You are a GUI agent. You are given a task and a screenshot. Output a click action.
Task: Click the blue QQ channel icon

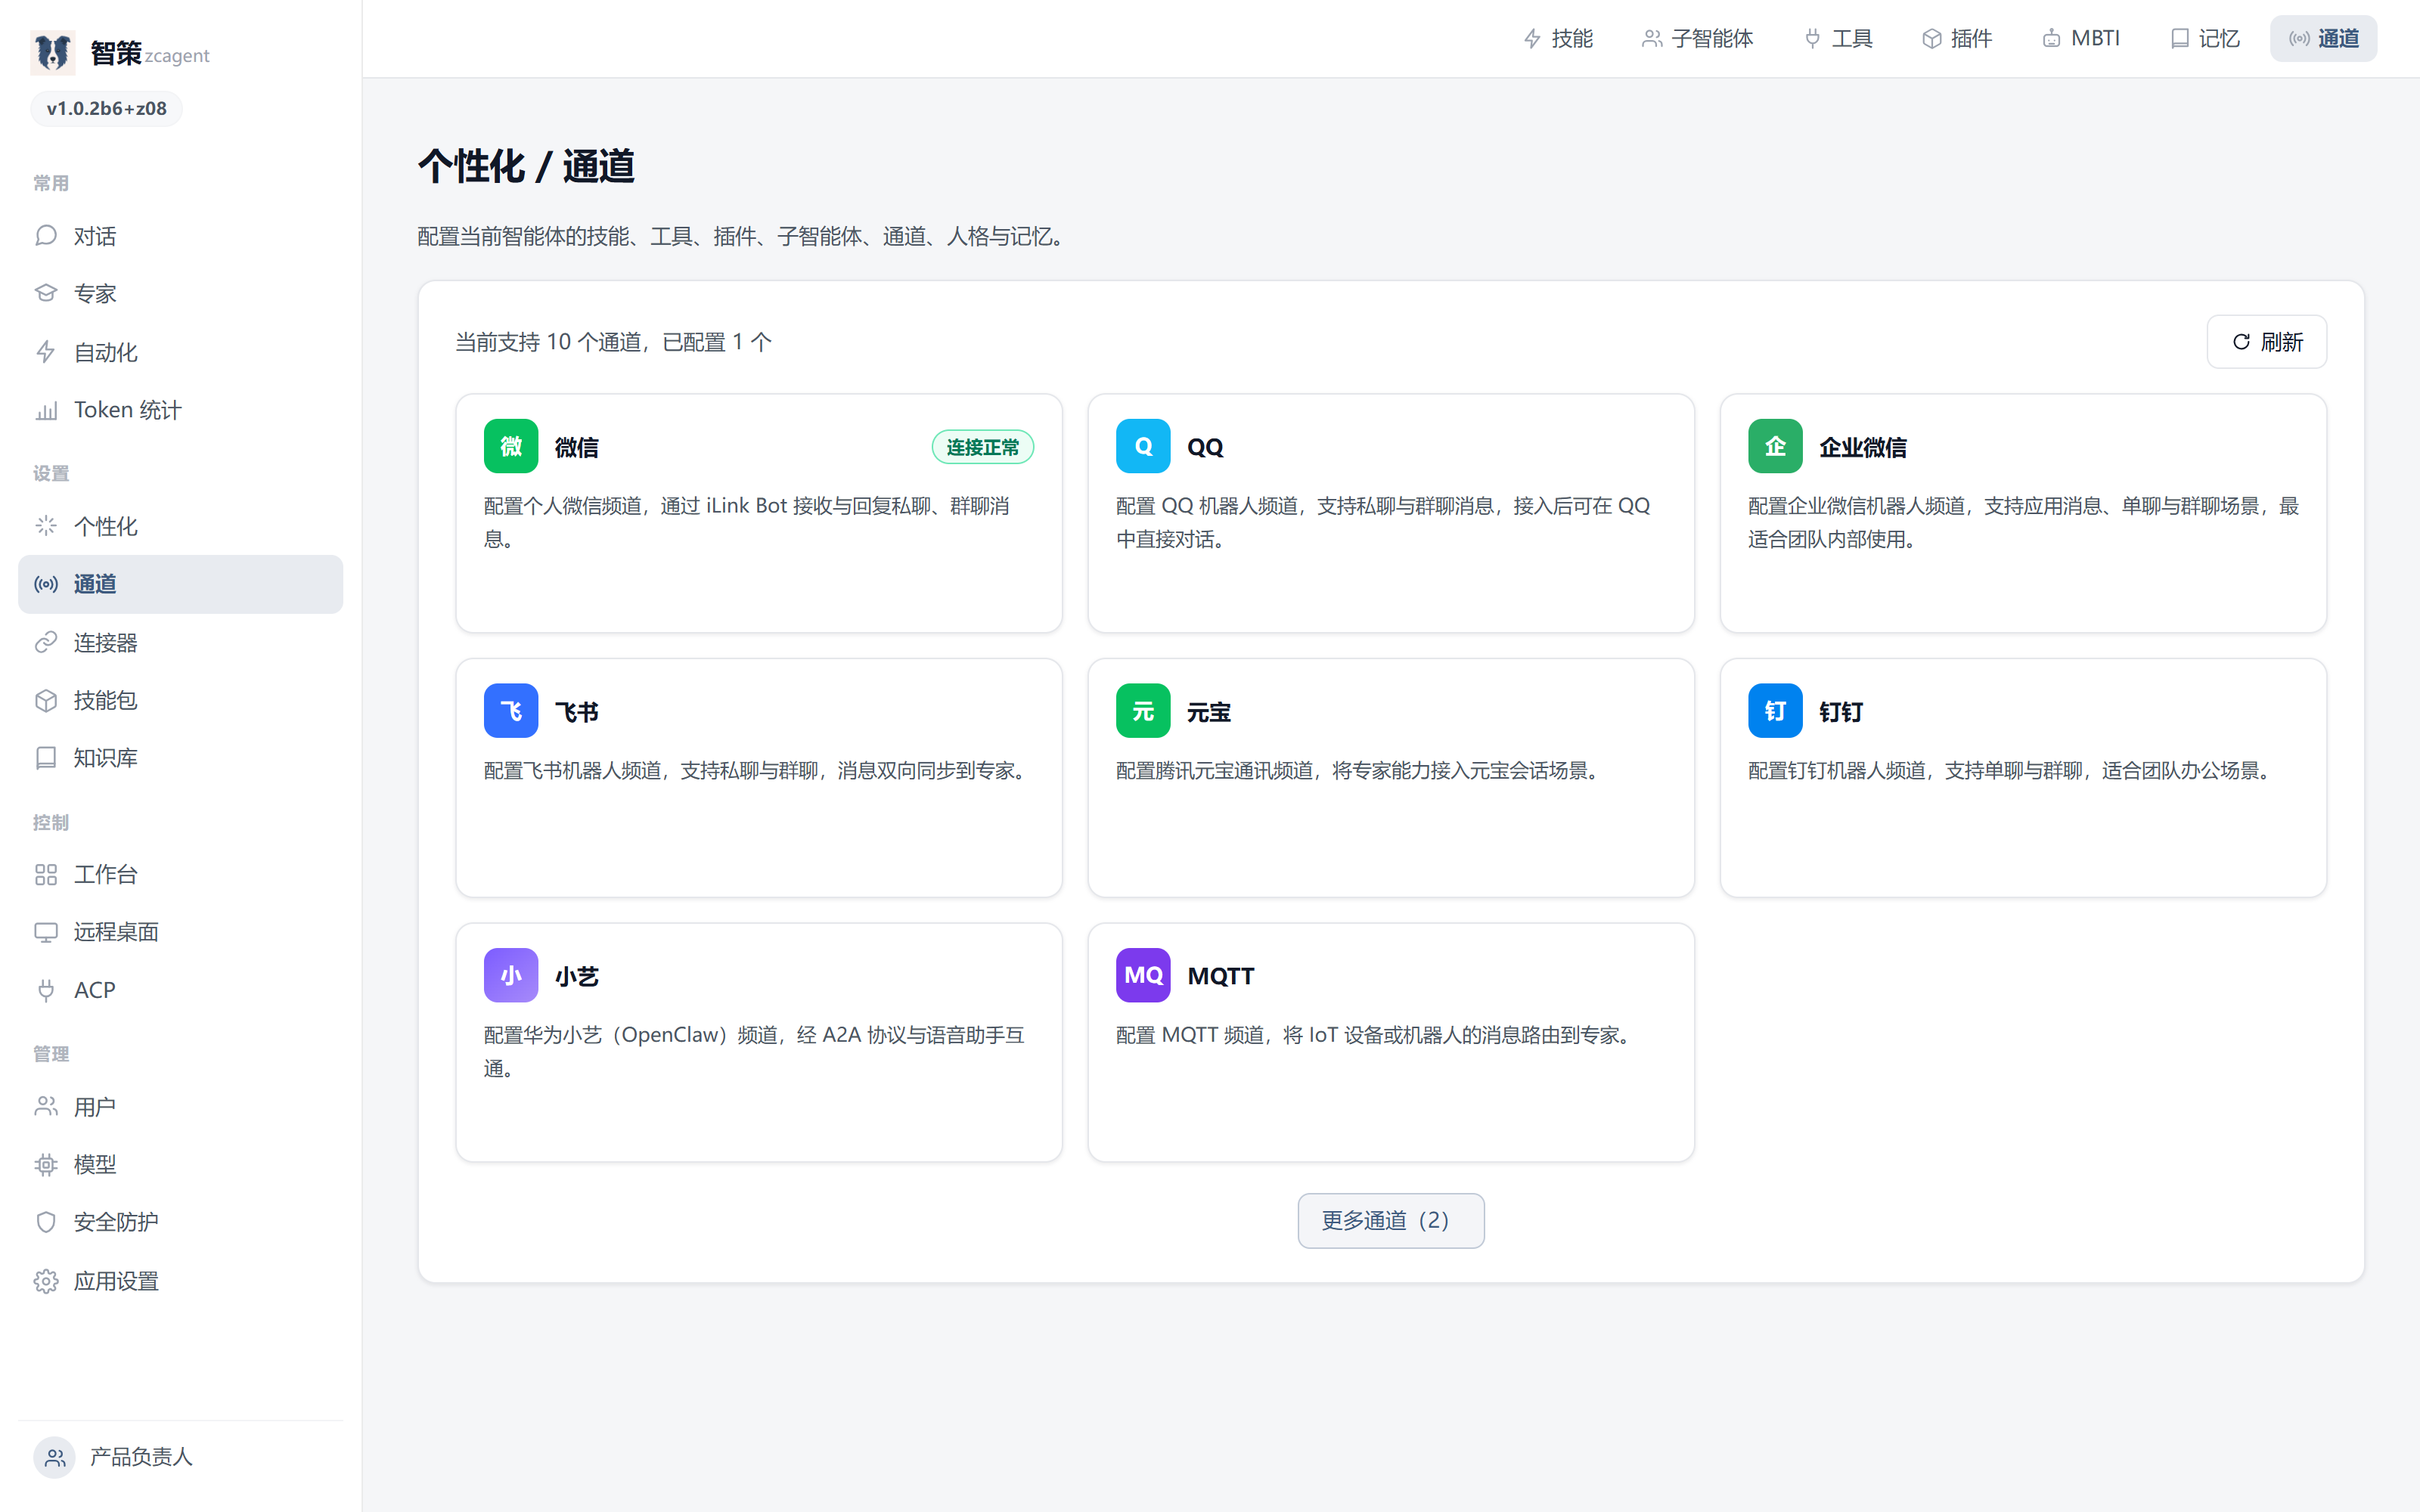1143,446
